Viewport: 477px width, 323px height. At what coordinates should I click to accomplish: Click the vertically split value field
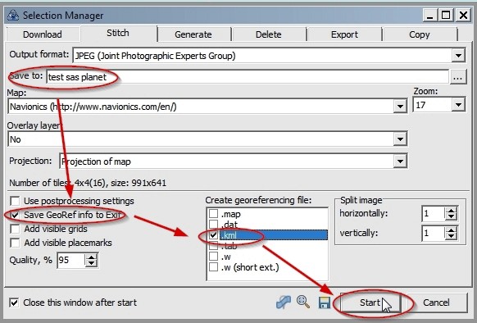coord(434,234)
